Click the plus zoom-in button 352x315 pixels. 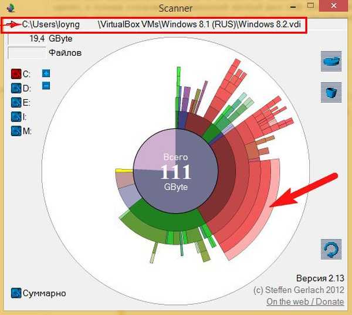click(46, 74)
